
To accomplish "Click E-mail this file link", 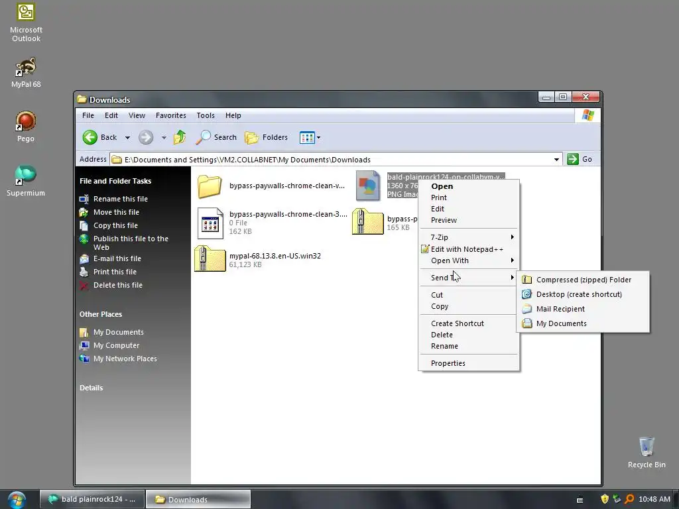I will [117, 258].
